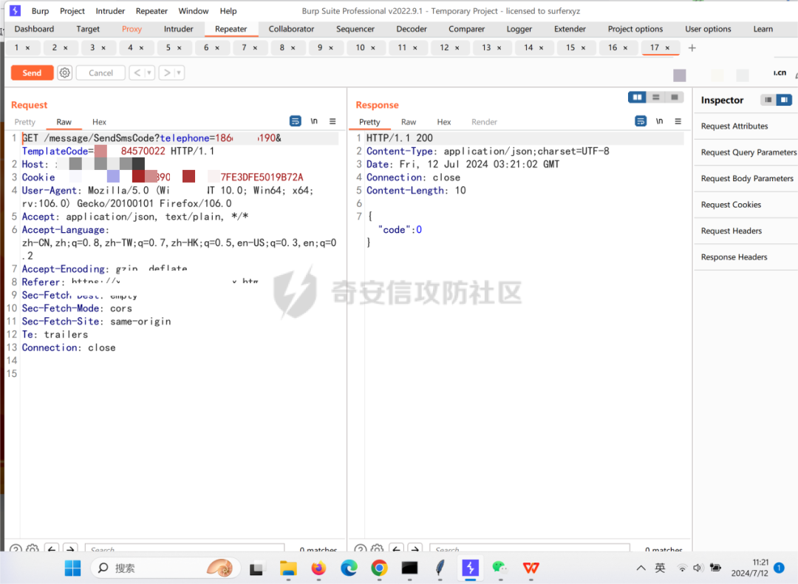Select Raw view in Response panel
The width and height of the screenshot is (798, 584).
[x=408, y=122]
